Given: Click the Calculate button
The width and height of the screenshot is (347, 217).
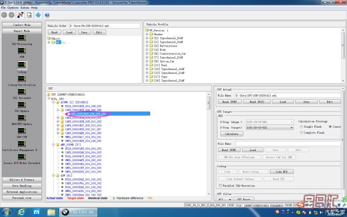Looking at the screenshot, I should (x=232, y=134).
